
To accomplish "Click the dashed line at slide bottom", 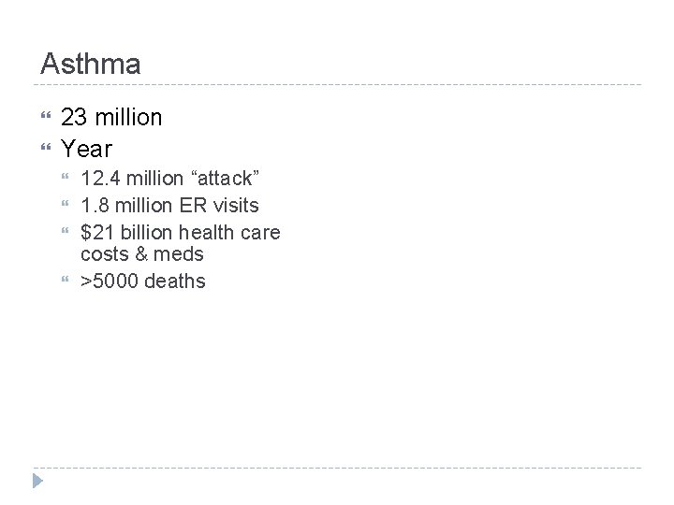I will click(x=337, y=469).
